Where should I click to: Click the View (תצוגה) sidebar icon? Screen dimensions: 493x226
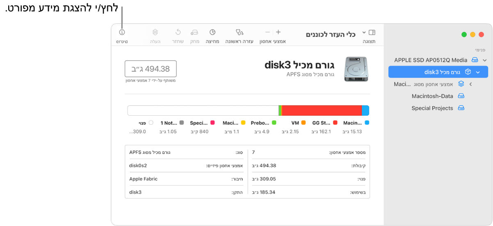point(372,32)
